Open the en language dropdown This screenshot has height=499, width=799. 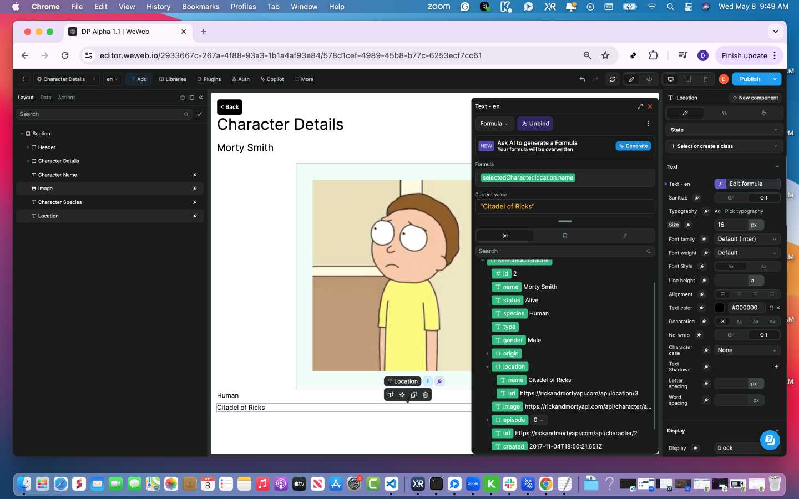(112, 79)
